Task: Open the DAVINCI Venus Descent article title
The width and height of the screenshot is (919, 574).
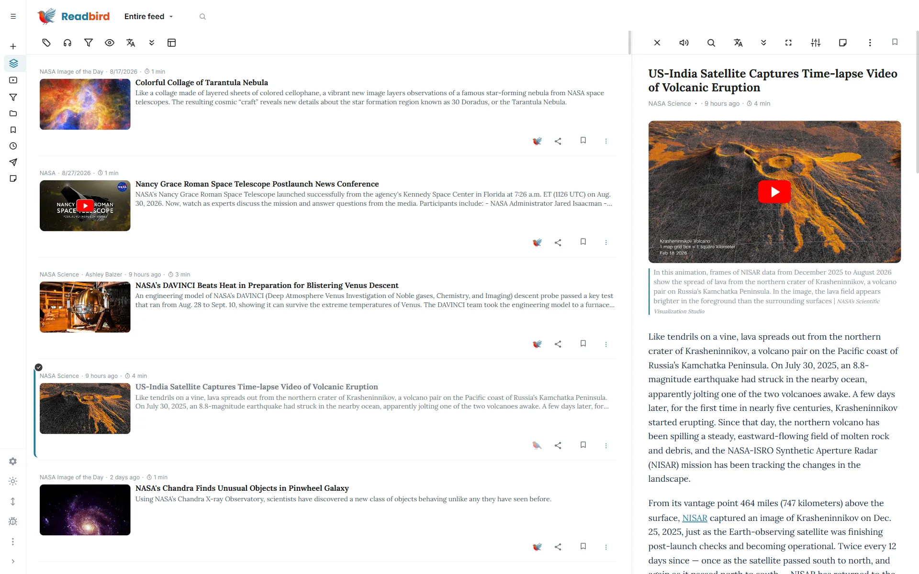Action: [x=267, y=286]
